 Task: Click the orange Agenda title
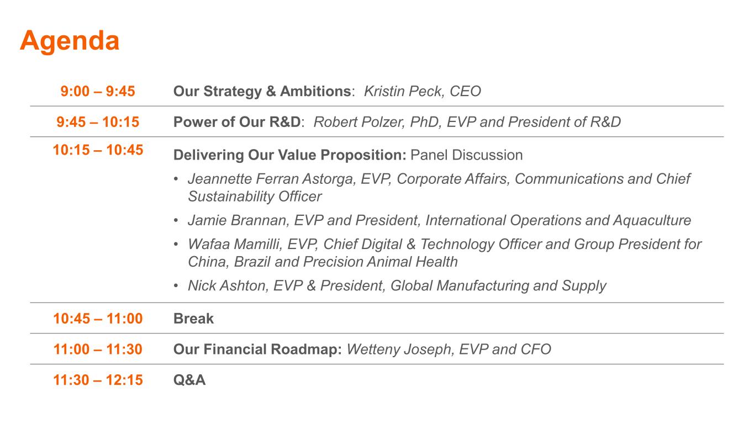click(x=70, y=41)
